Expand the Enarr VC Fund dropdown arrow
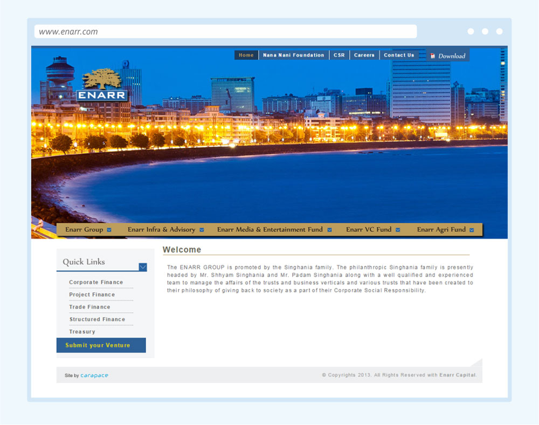Screen dimensions: 539x425 (398, 230)
